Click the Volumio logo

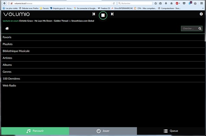(16, 14)
